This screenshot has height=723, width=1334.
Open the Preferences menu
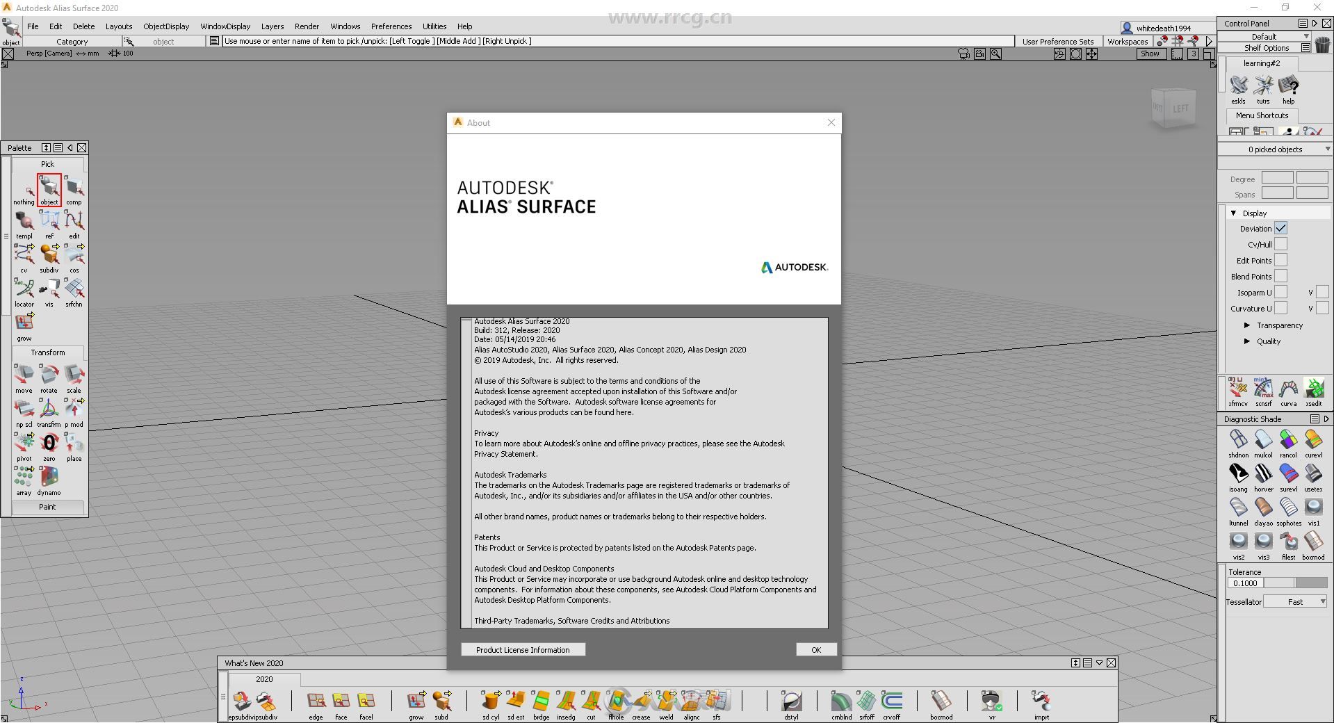(x=391, y=26)
